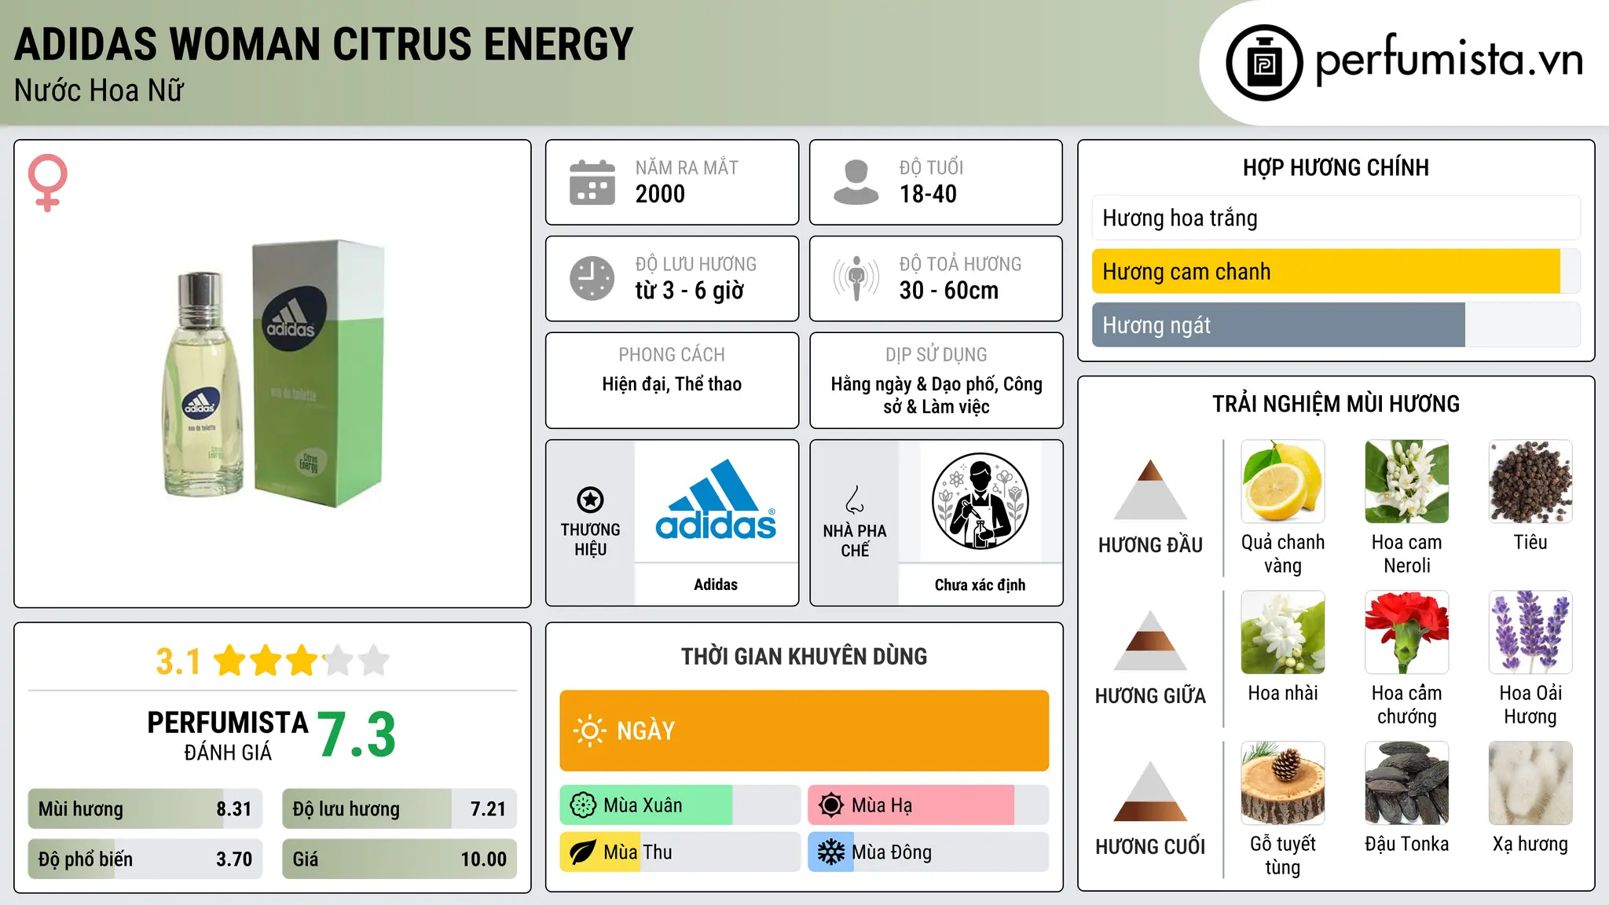
Task: Click the title Adidas Woman Citrus Energy
Action: pyautogui.click(x=324, y=44)
